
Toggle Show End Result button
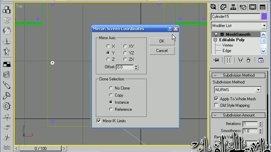[x=228, y=60]
